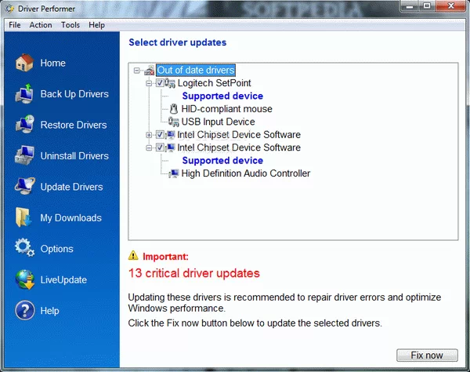The height and width of the screenshot is (372, 470).
Task: Open Back Up Drivers section
Action: click(x=74, y=94)
